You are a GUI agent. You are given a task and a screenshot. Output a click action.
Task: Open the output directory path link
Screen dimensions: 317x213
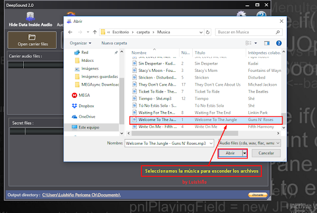[81, 195]
